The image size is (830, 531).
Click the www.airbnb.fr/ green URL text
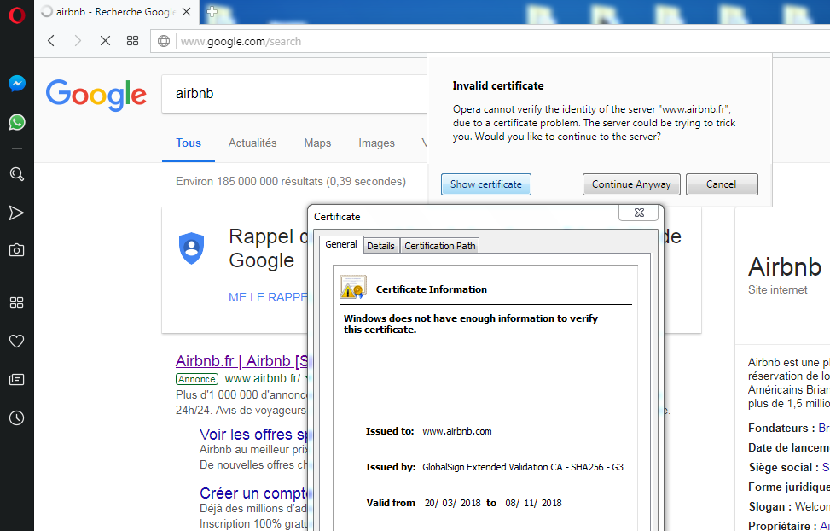pyautogui.click(x=263, y=378)
